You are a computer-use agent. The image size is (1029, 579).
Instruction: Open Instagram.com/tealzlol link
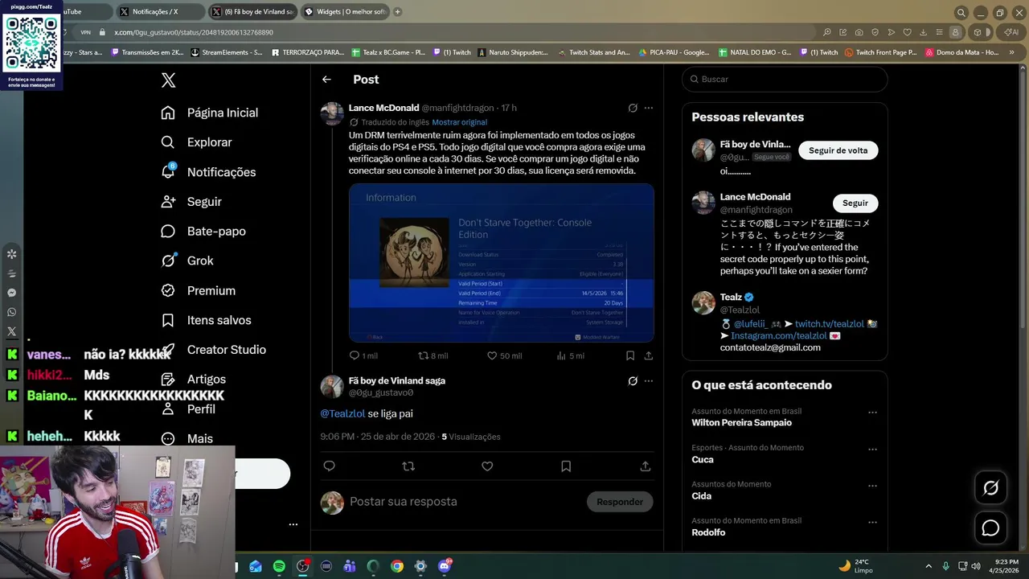(779, 335)
